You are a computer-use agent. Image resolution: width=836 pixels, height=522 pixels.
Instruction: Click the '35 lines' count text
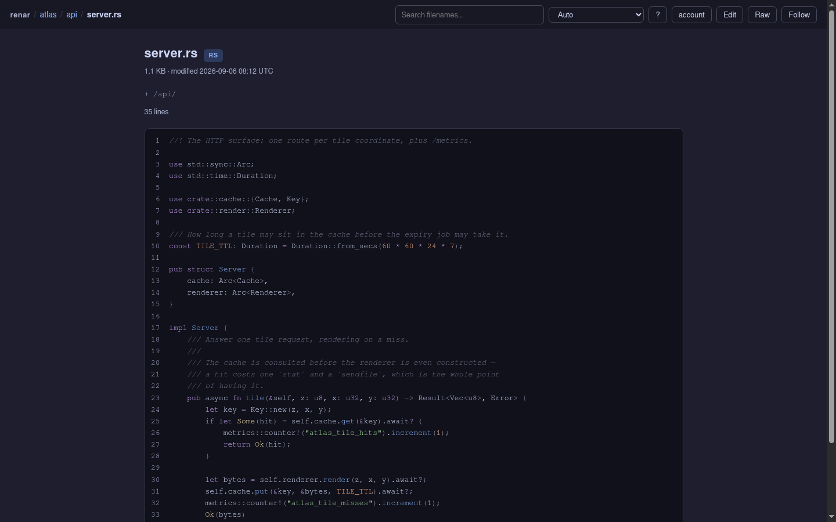coord(157,112)
